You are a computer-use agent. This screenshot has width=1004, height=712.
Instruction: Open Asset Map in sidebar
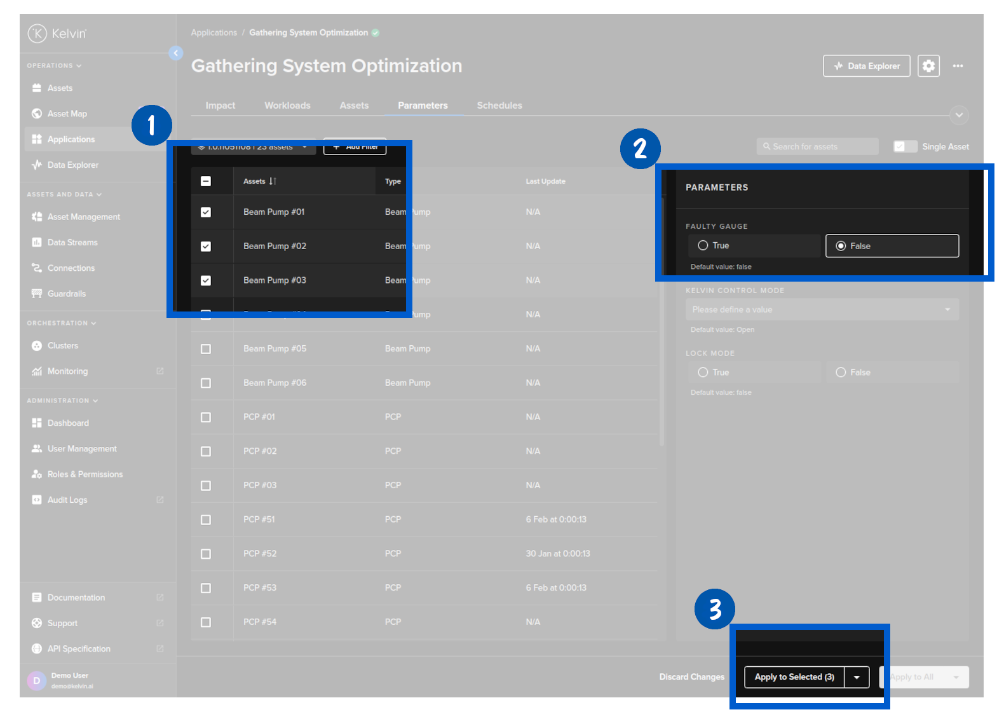coord(67,114)
